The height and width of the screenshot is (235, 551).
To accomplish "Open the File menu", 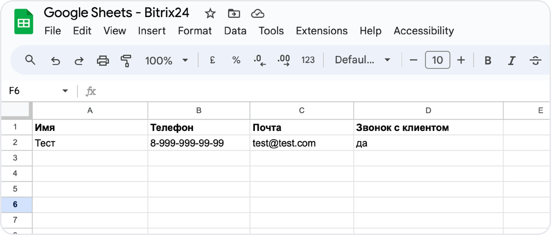I will tap(53, 31).
